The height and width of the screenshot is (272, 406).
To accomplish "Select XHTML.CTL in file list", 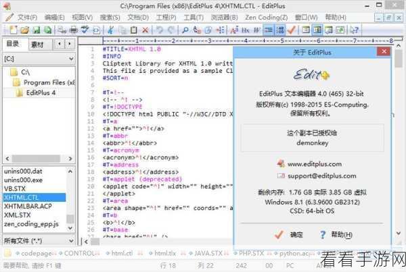I will click(35, 198).
